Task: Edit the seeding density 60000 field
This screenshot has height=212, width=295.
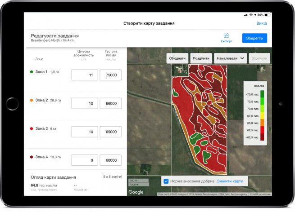Action: pyautogui.click(x=111, y=160)
